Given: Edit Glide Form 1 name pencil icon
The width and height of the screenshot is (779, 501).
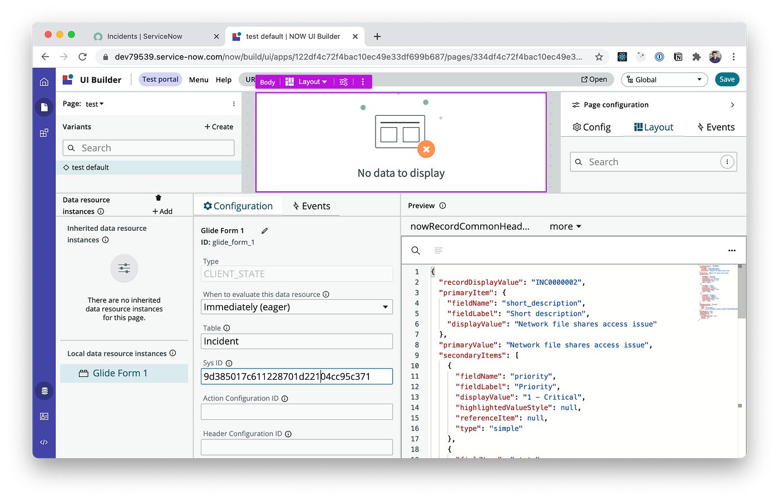Looking at the screenshot, I should 265,230.
